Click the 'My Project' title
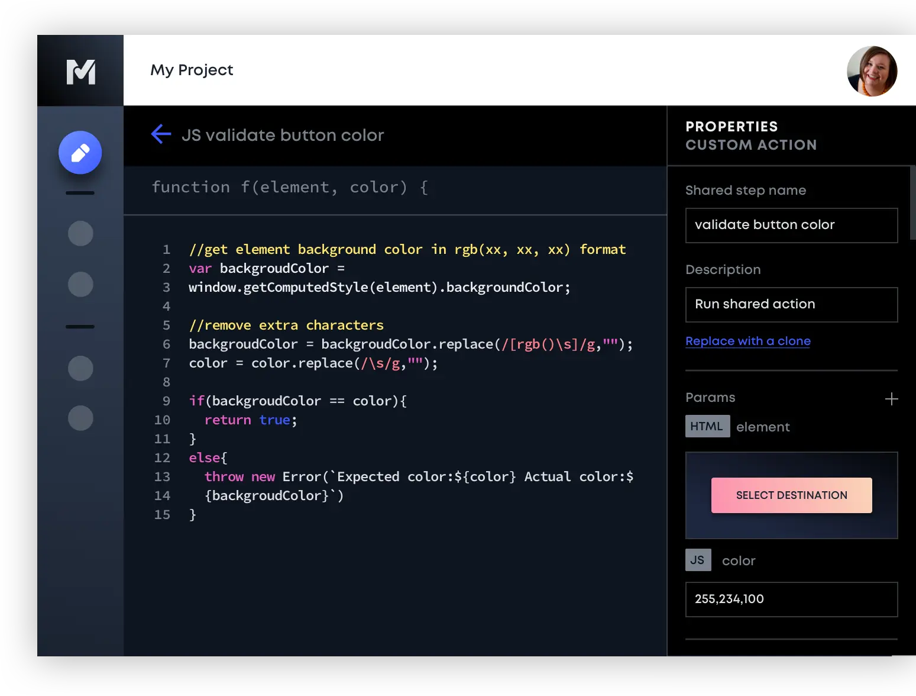Screen dimensions: 916x696 tap(192, 70)
